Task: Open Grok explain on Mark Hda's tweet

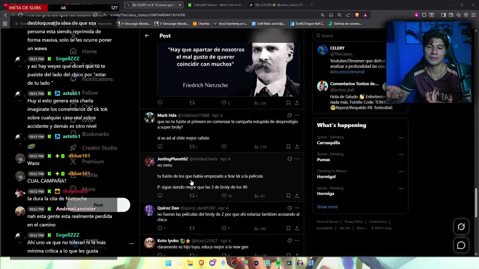Action: pyautogui.click(x=289, y=115)
